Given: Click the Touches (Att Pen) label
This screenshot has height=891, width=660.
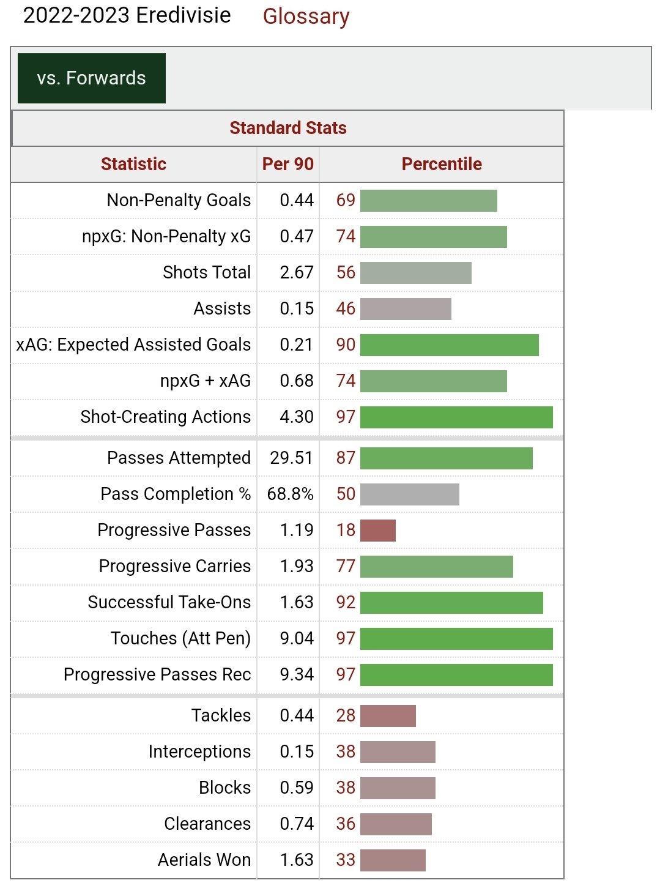Looking at the screenshot, I should (x=181, y=639).
